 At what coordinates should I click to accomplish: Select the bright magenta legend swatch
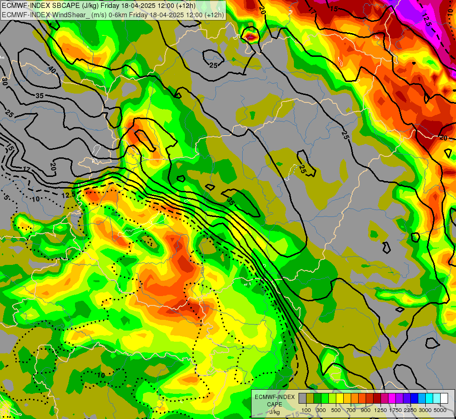pyautogui.click(x=392, y=399)
